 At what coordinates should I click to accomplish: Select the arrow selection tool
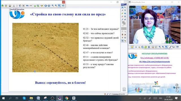coord(122,8)
